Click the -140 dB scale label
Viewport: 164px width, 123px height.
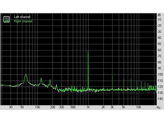pos(160,99)
